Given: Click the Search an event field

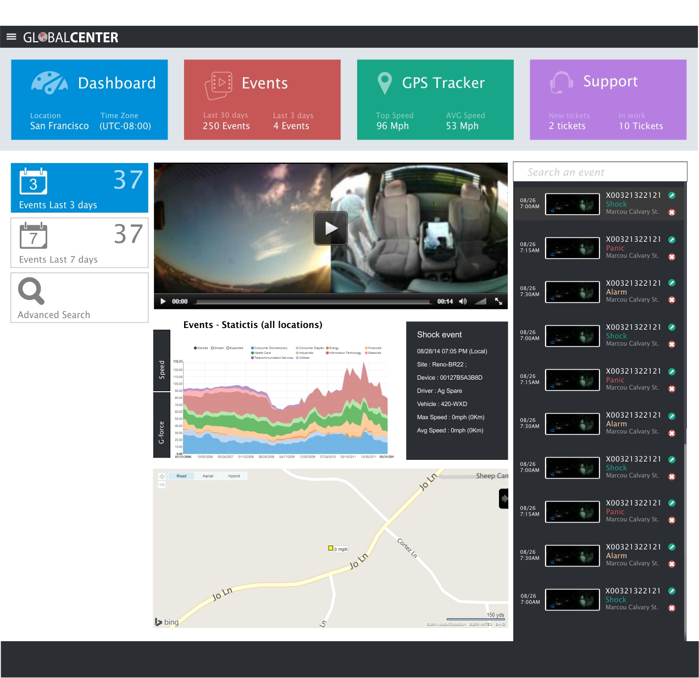Looking at the screenshot, I should tap(600, 172).
